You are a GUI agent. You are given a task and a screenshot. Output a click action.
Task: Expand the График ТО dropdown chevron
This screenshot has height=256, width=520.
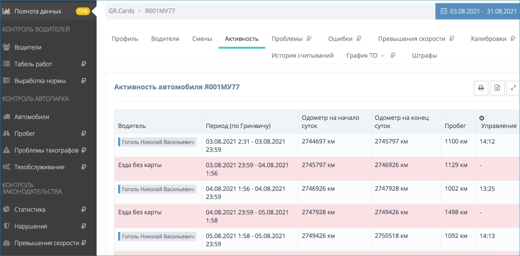pyautogui.click(x=383, y=56)
